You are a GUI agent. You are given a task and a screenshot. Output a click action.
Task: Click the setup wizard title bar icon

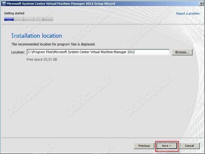click(4, 4)
